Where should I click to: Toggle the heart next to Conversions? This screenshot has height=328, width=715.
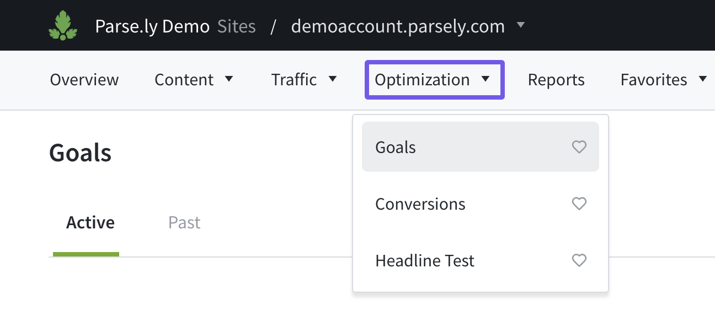point(579,204)
